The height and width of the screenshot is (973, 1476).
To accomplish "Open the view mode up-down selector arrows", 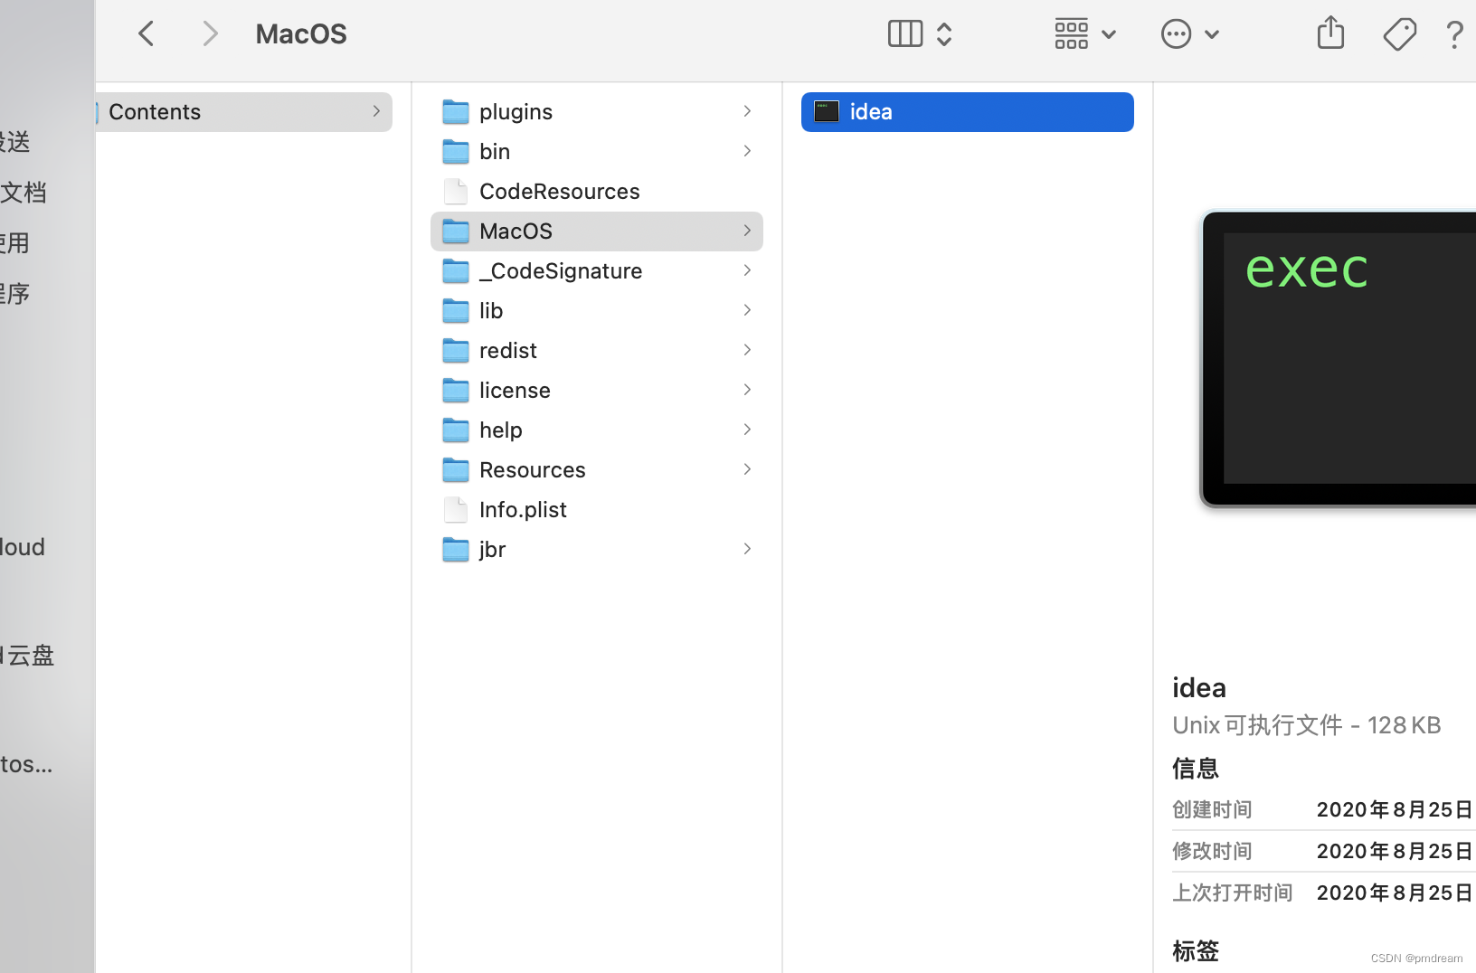I will [x=944, y=33].
